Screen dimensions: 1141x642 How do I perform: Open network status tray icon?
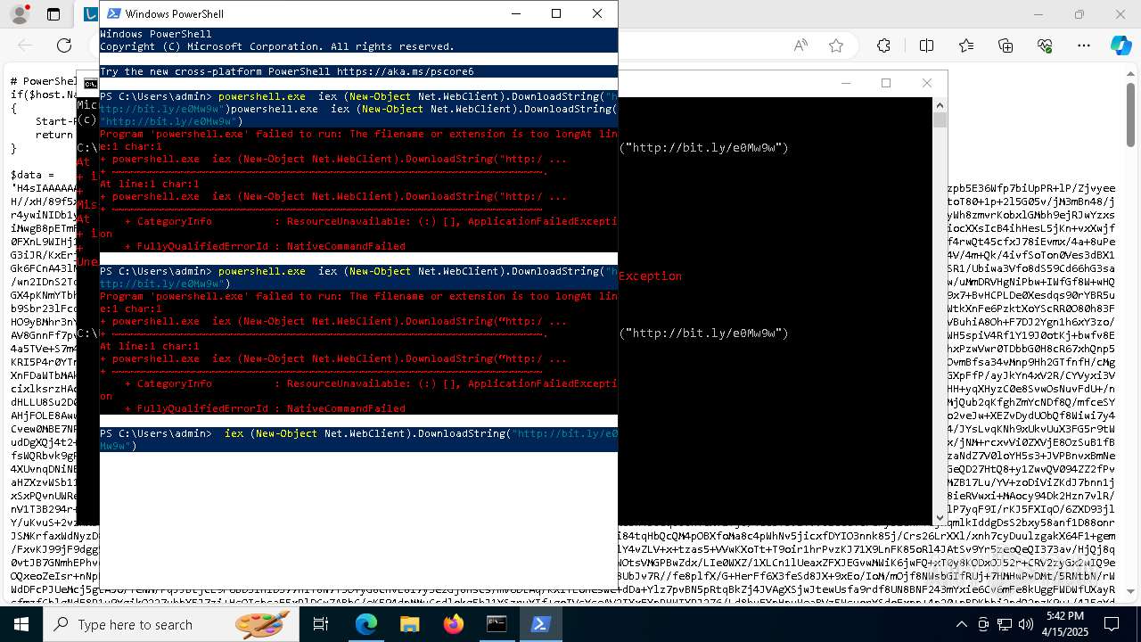[1004, 624]
